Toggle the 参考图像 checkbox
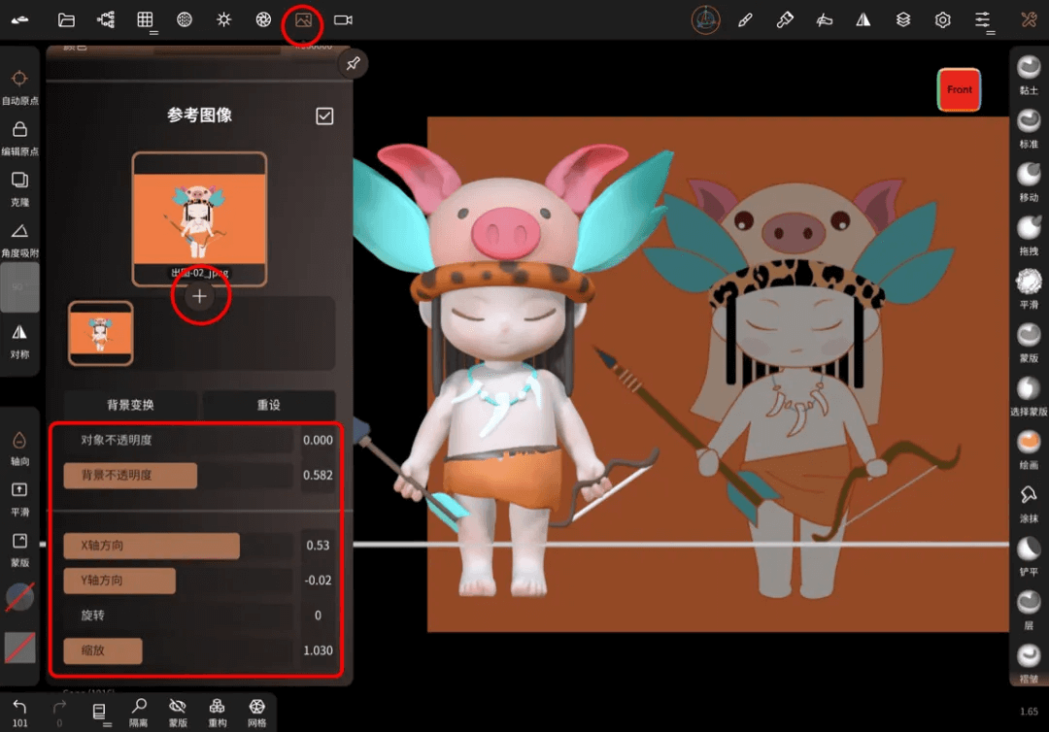1049x732 pixels. coord(324,116)
